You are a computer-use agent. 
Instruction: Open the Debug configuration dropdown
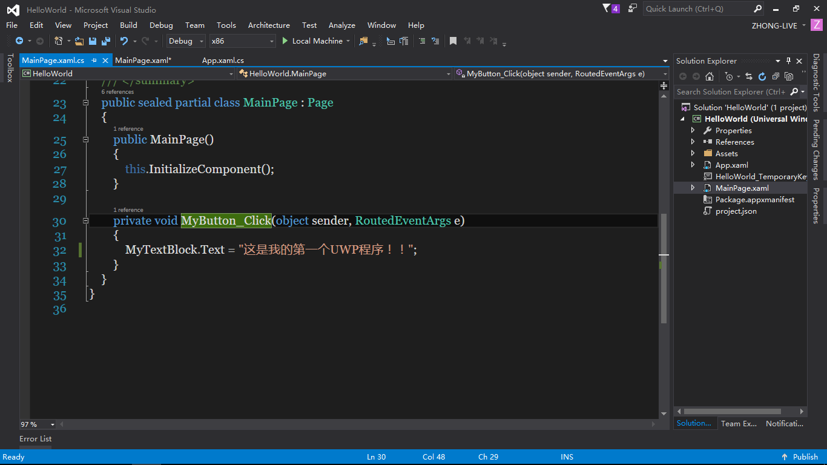click(x=186, y=41)
